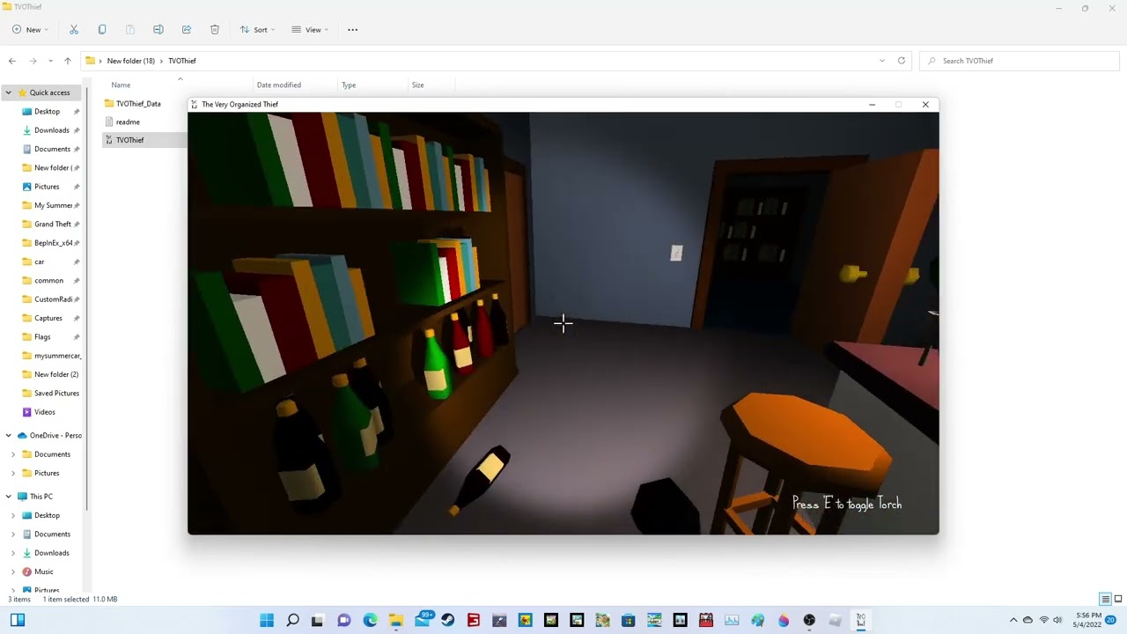Open BepInEx_x64 folder in Quick access

(x=53, y=243)
